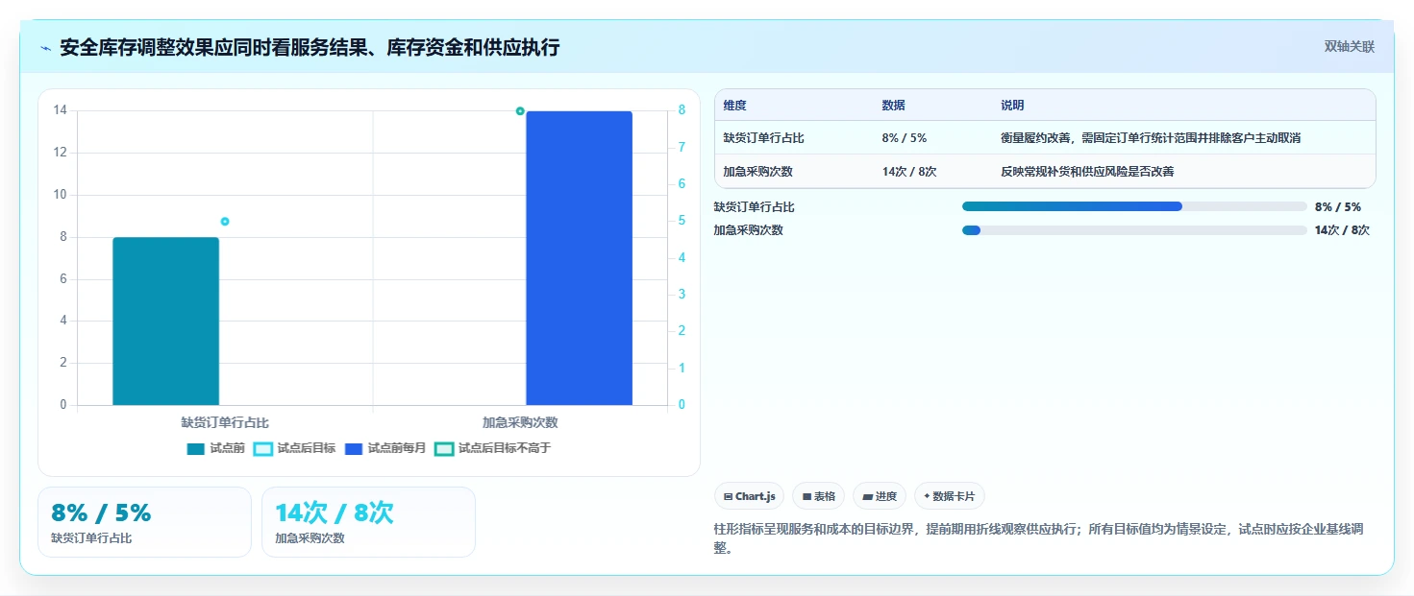The image size is (1414, 596).
Task: Open the 14次 / 8次 data card
Action: pos(368,522)
